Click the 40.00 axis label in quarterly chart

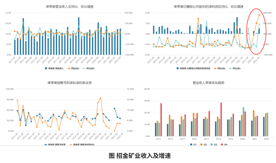tap(147, 89)
